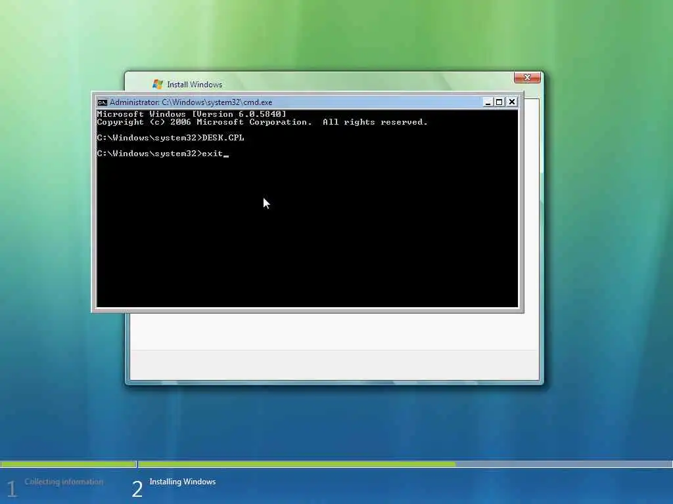This screenshot has height=504, width=673.
Task: Click the DESK.CPL command line
Action: click(170, 138)
